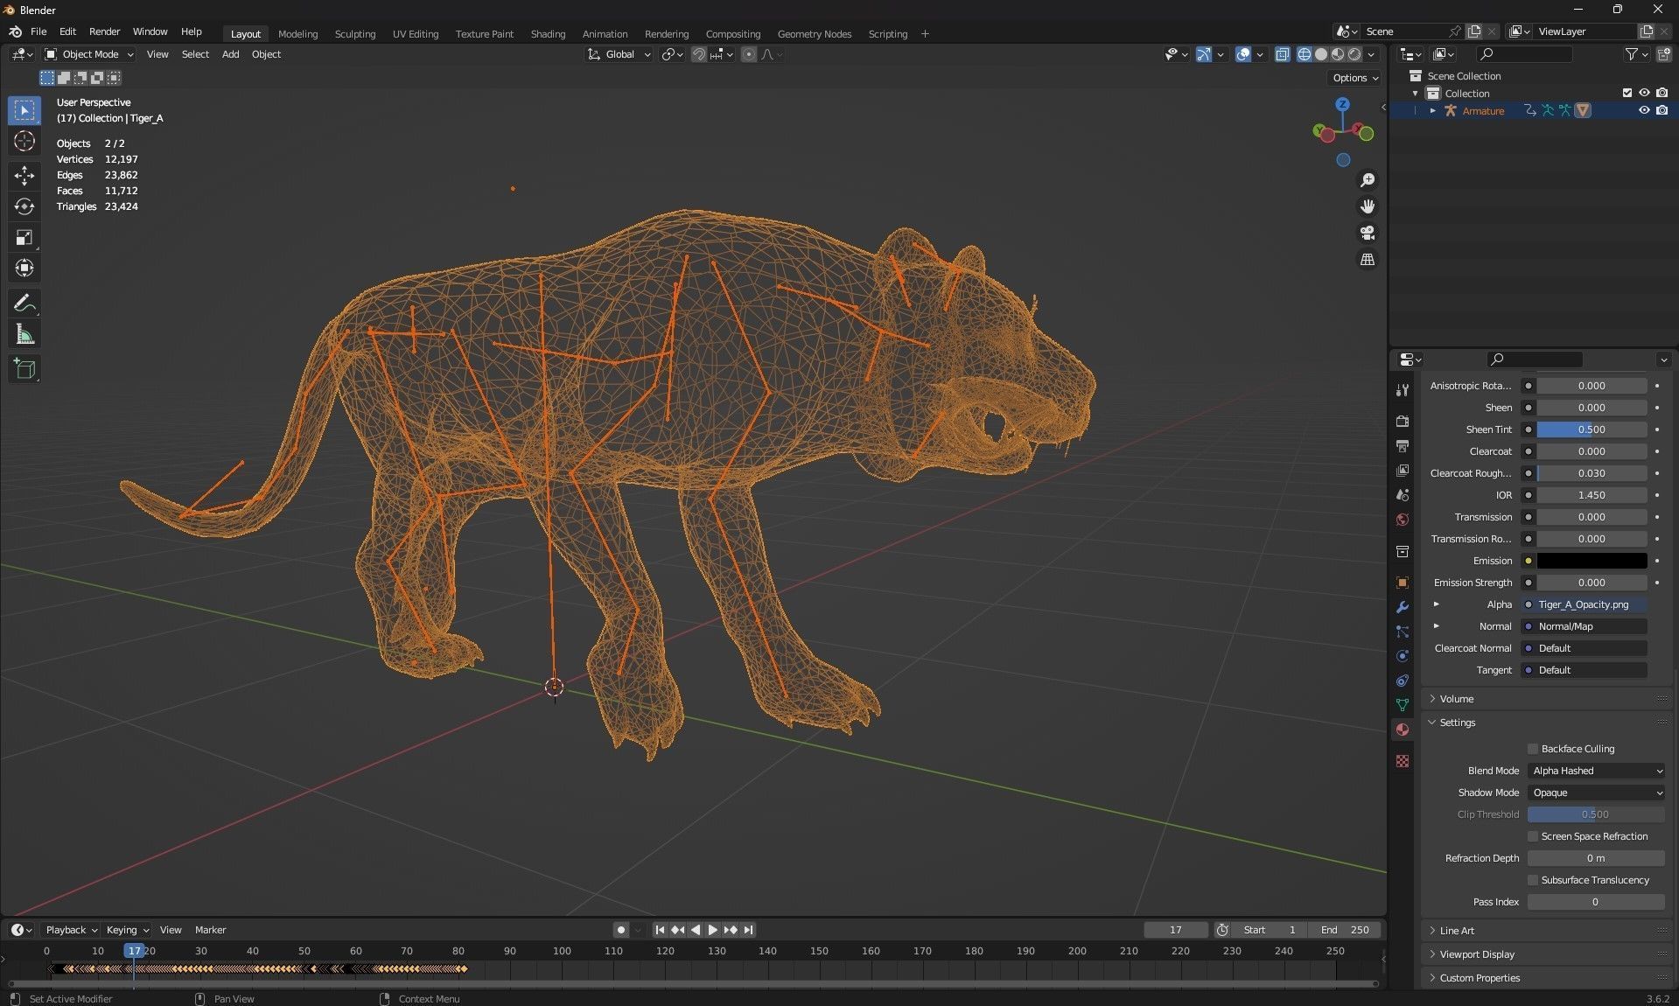Image resolution: width=1679 pixels, height=1006 pixels.
Task: Adjust the Sheen Tint slider
Action: pos(1592,430)
